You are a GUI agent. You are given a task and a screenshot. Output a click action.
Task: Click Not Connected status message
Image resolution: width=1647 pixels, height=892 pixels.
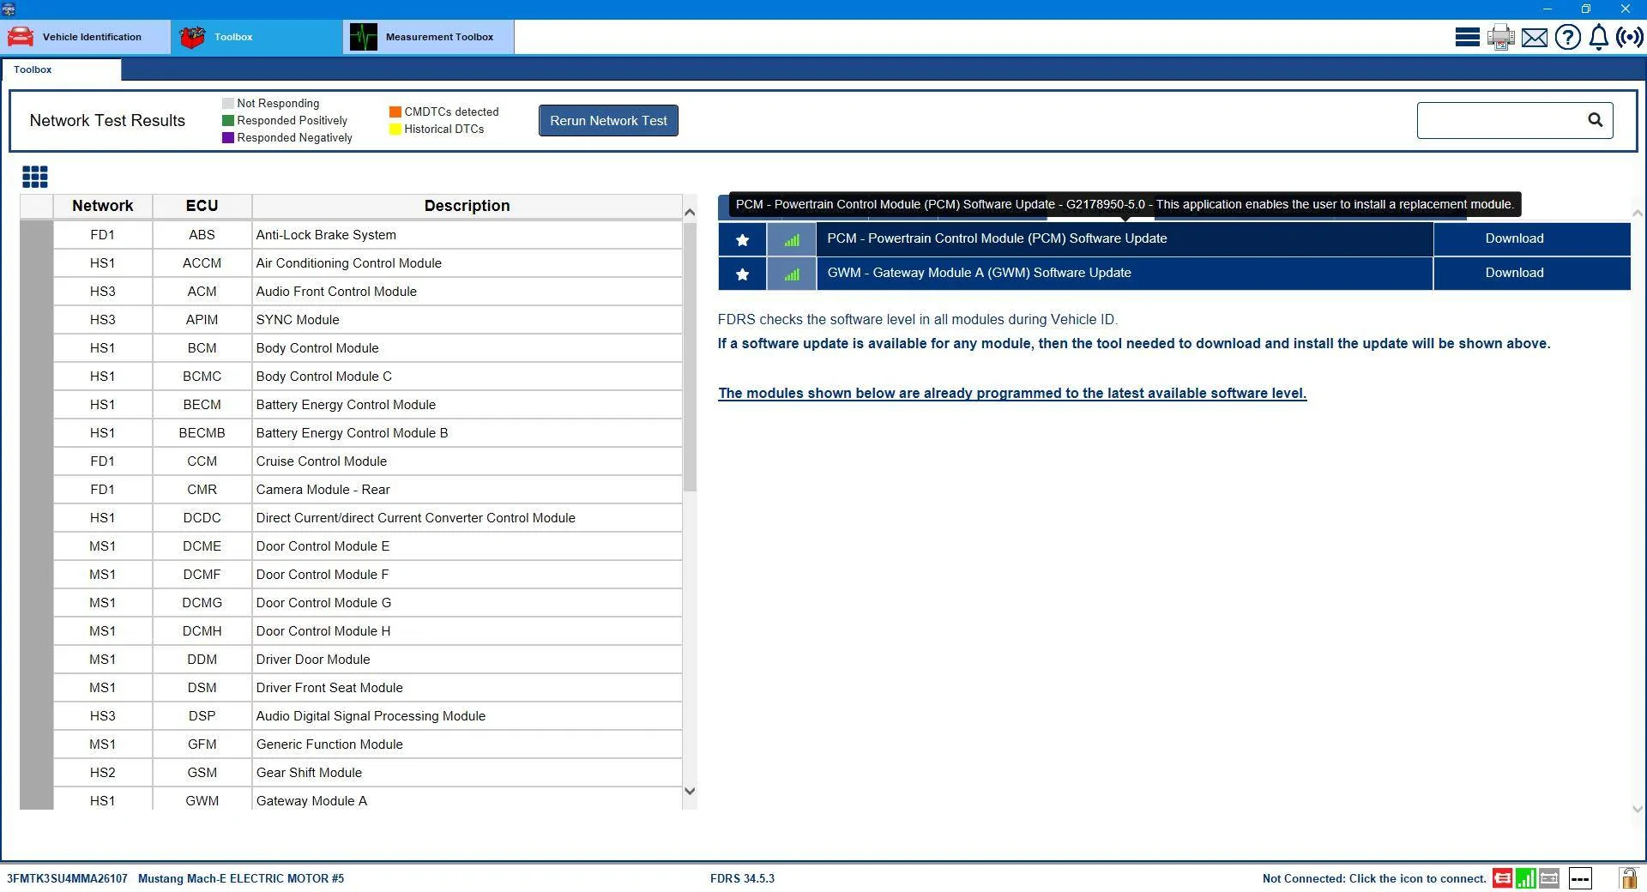pos(1374,879)
